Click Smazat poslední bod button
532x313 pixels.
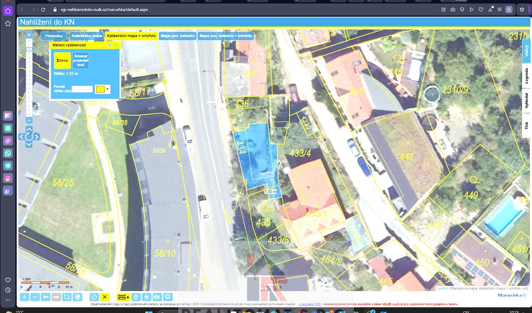click(x=81, y=61)
